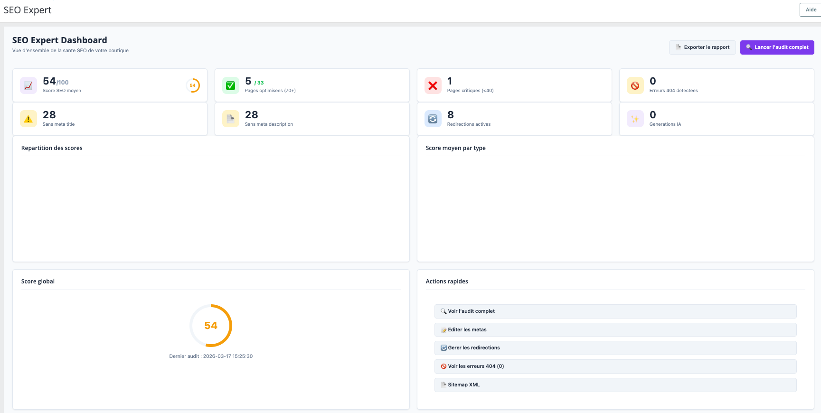Viewport: 821px width, 413px height.
Task: Click the magnifier icon on Lancer l'audit complet
Action: point(749,47)
